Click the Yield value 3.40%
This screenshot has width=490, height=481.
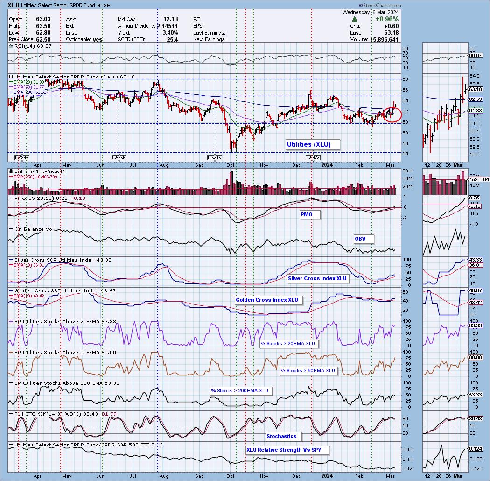[x=170, y=33]
